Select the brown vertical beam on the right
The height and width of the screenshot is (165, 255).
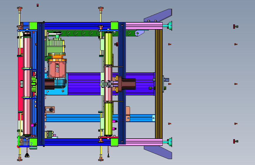pos(159,84)
